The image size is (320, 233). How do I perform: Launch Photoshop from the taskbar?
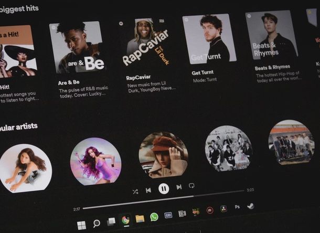237,207
